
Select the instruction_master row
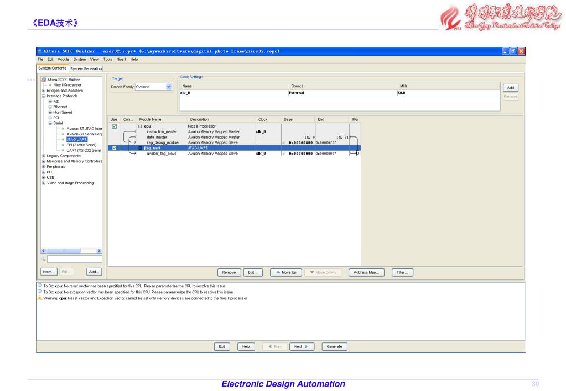pyautogui.click(x=235, y=132)
